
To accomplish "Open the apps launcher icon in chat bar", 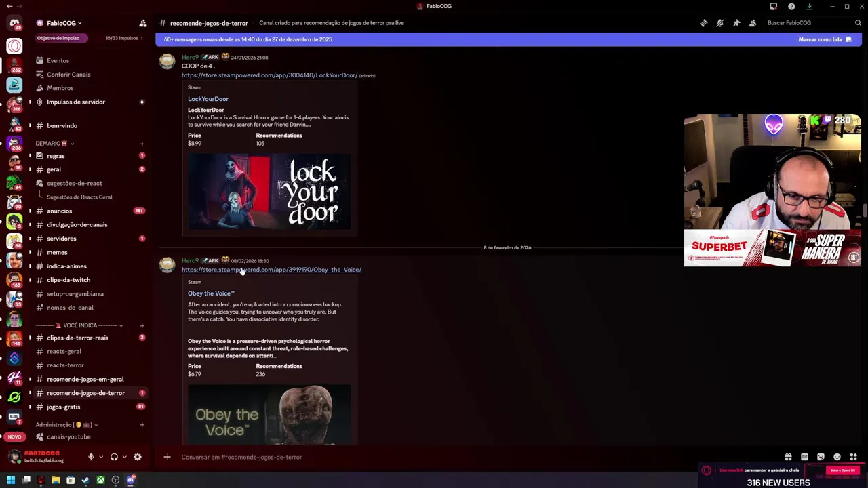I will tap(853, 457).
